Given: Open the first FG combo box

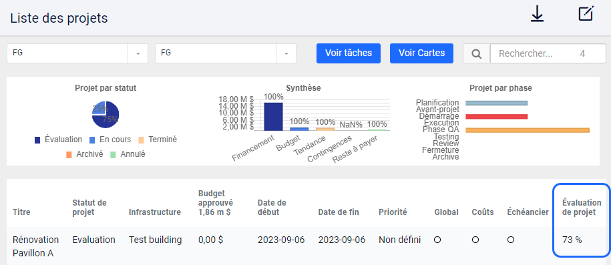Looking at the screenshot, I should click(x=77, y=53).
